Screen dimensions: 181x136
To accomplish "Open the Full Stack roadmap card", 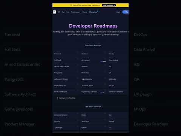I will (66, 60).
